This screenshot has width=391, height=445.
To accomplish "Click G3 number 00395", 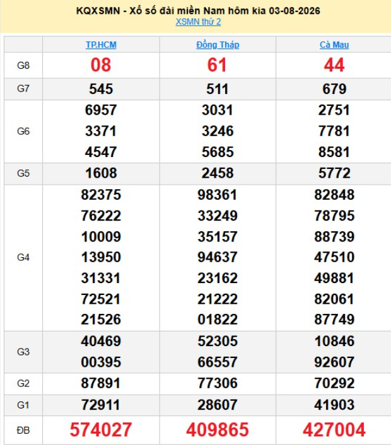I will coord(101,362).
